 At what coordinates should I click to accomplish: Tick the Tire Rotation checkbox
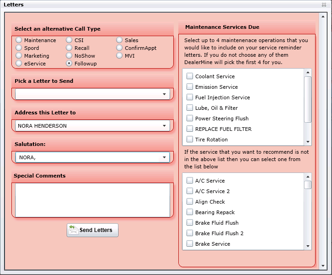pos(189,140)
